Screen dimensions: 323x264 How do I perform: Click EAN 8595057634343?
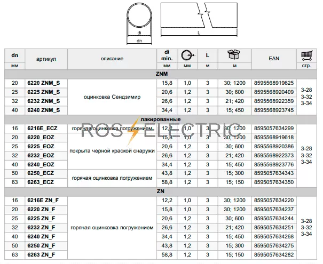tap(274, 173)
